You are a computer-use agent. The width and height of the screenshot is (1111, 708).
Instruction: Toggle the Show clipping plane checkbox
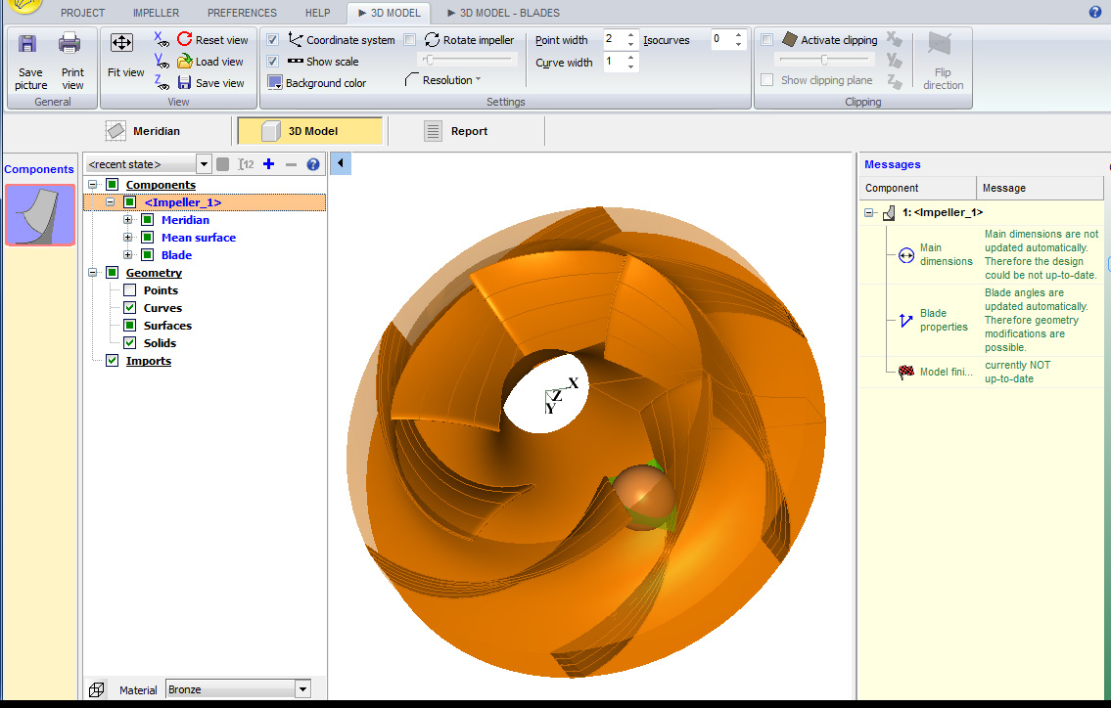click(x=766, y=80)
